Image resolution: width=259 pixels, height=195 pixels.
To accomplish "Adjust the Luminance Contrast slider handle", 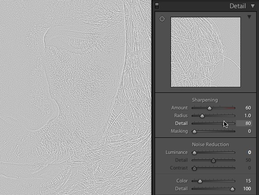I will click(x=194, y=168).
